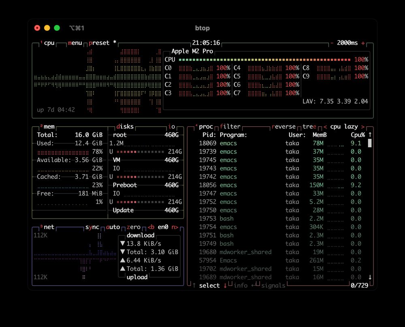Toggle disk io mode

[171, 126]
